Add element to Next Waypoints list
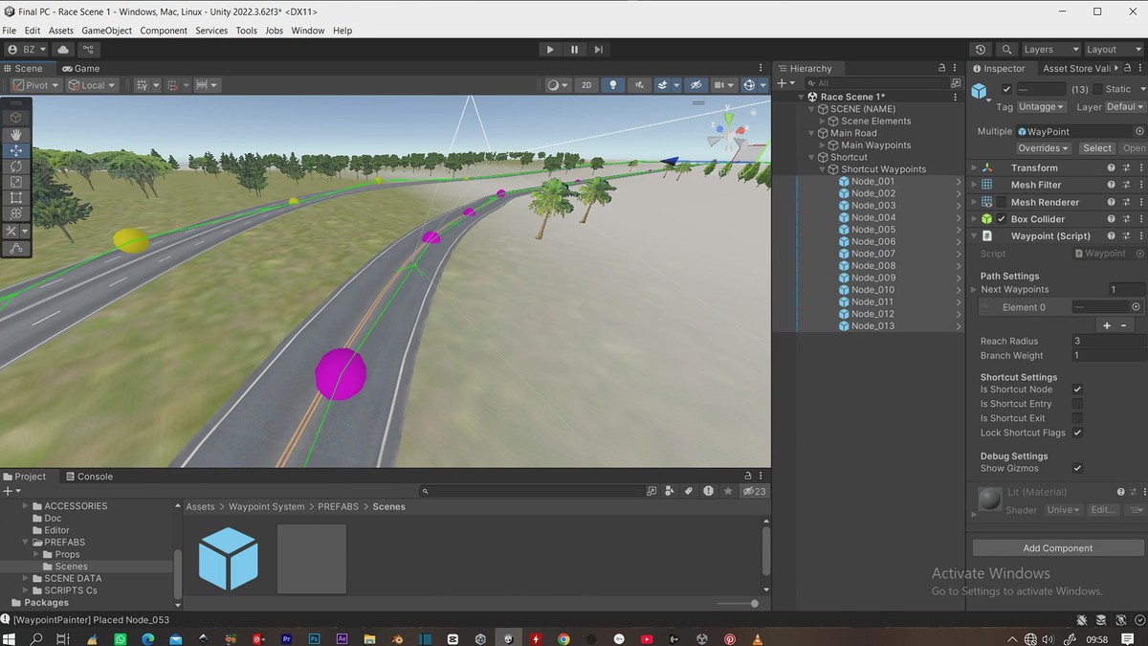This screenshot has height=646, width=1148. coord(1107,325)
